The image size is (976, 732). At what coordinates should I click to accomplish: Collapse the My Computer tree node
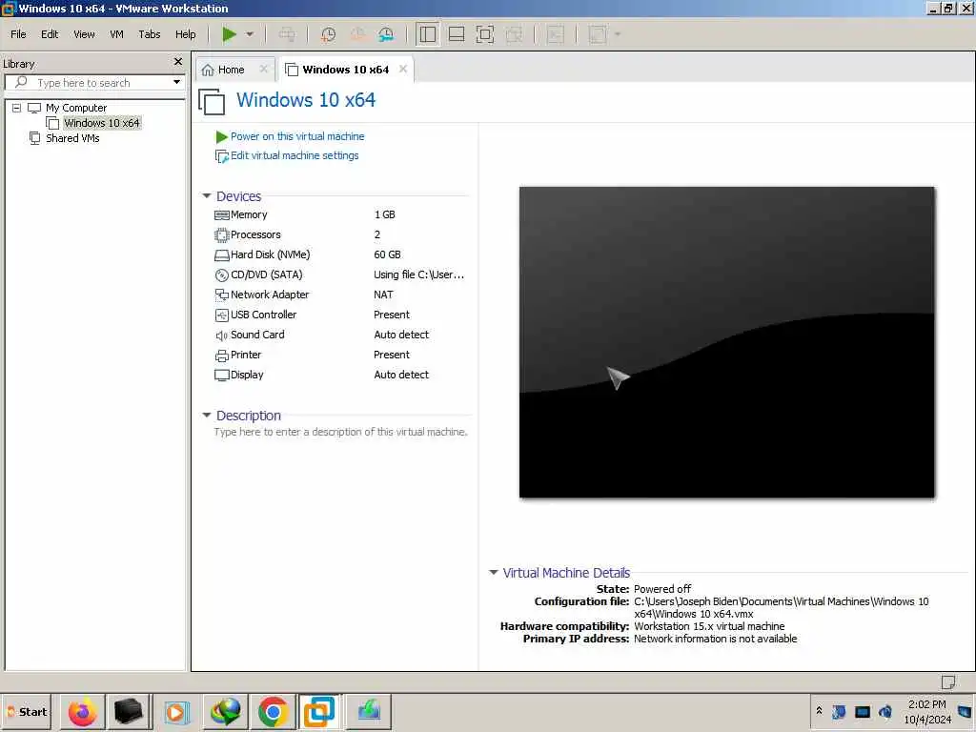[x=17, y=108]
